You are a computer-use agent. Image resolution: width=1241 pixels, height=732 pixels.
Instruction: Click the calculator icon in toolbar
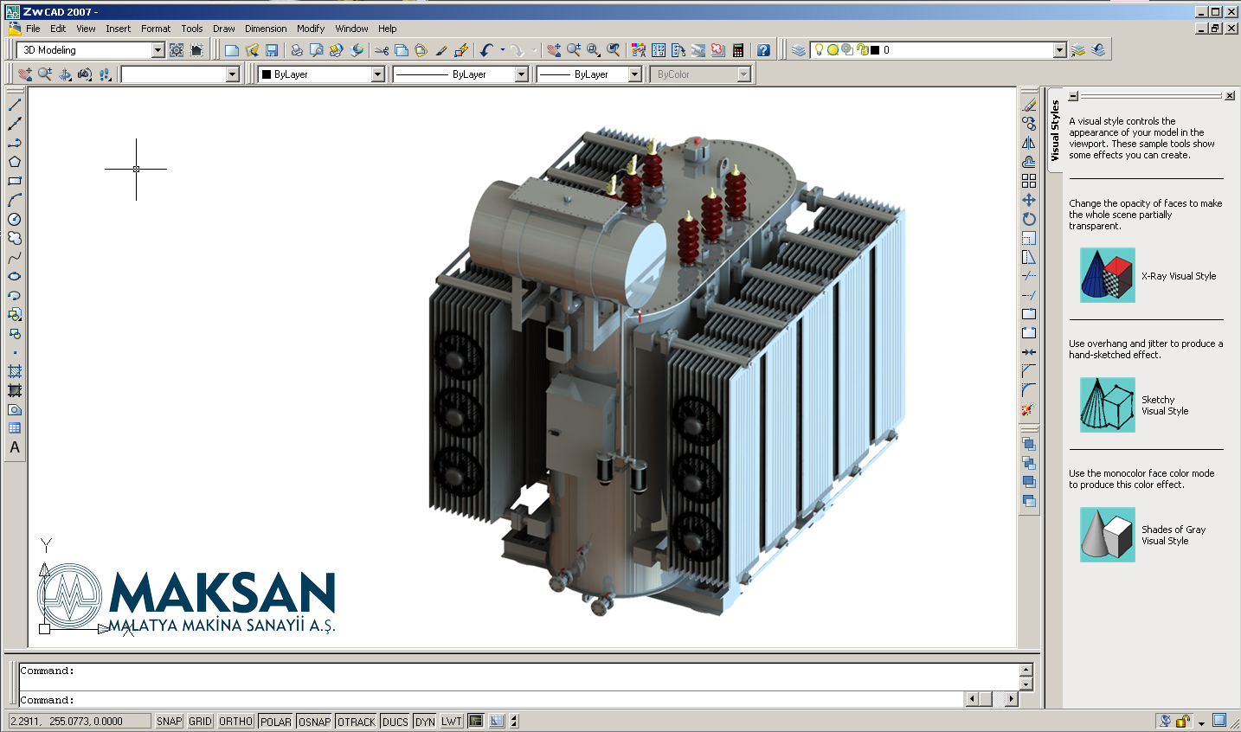pyautogui.click(x=738, y=50)
